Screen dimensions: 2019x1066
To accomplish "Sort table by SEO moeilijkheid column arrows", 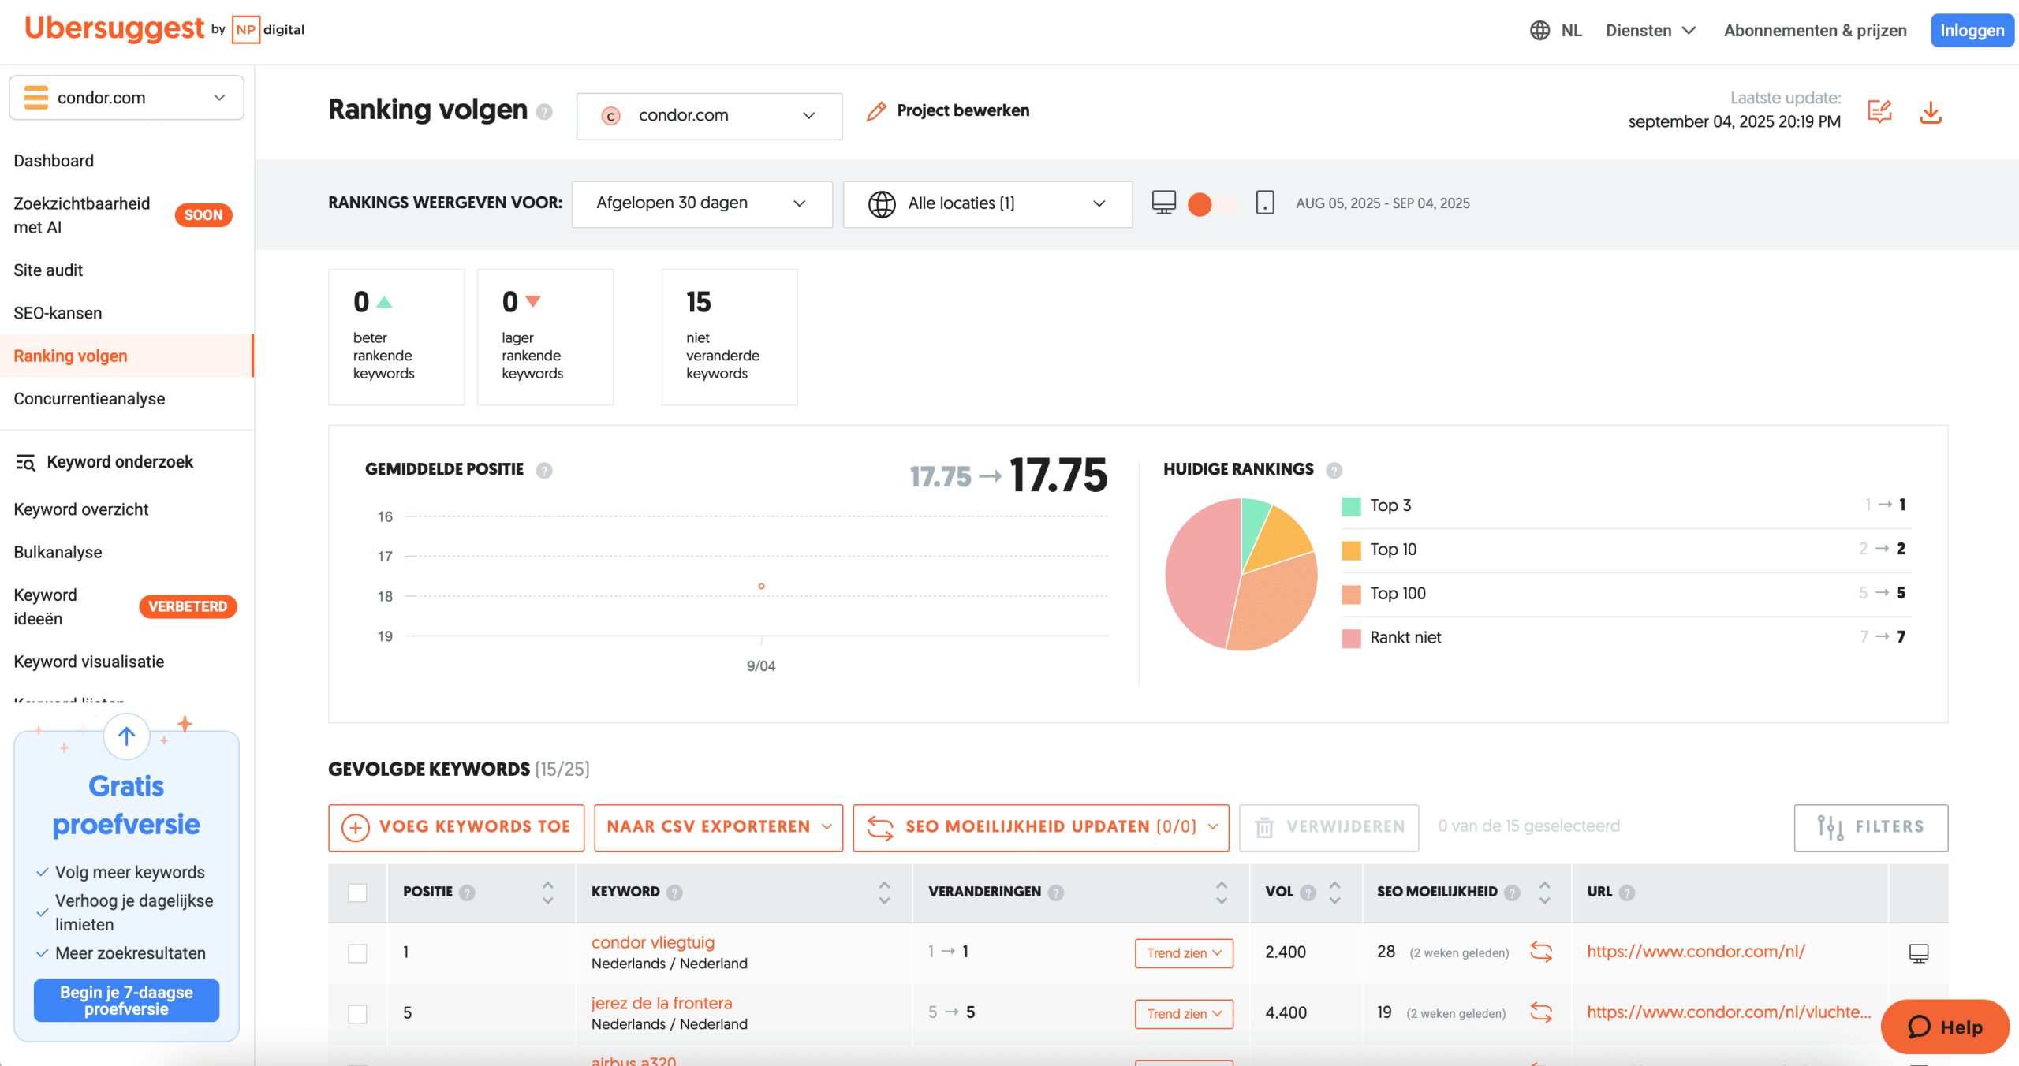I will [x=1544, y=893].
